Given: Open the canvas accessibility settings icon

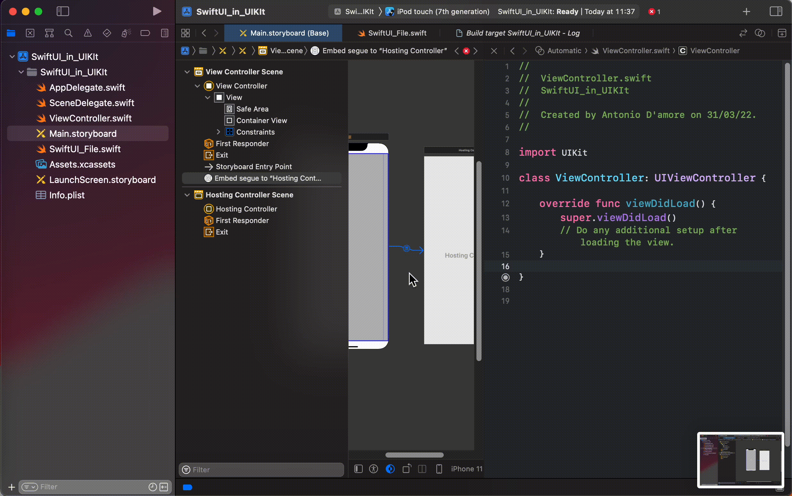Looking at the screenshot, I should [374, 469].
